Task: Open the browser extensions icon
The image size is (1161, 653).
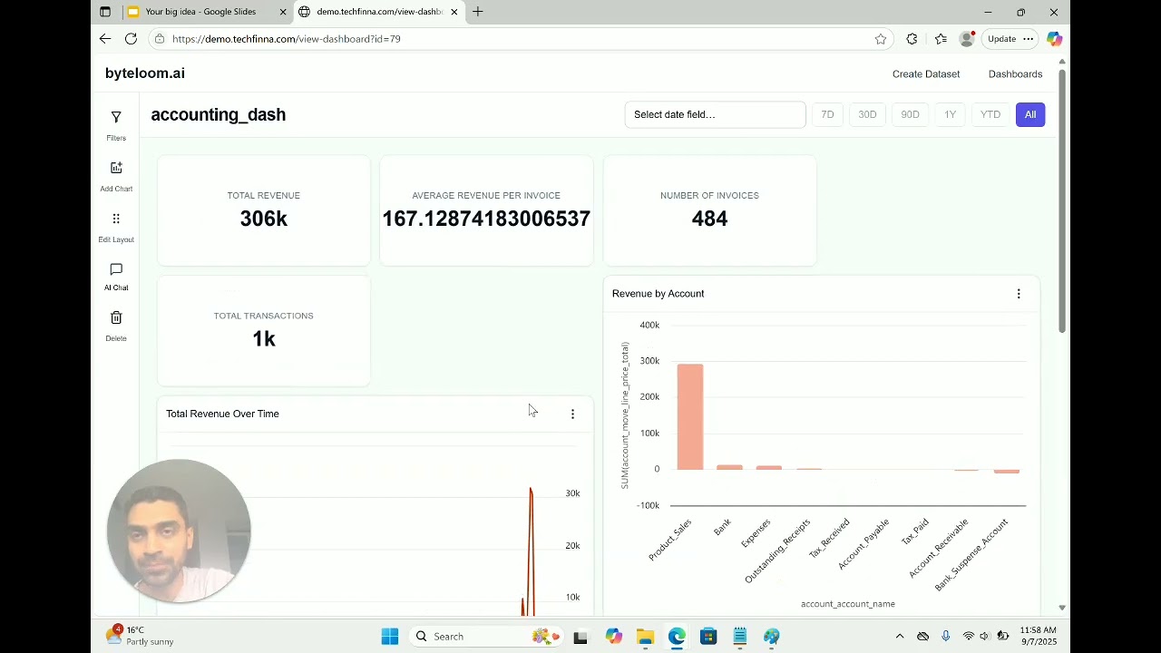Action: coord(912,39)
